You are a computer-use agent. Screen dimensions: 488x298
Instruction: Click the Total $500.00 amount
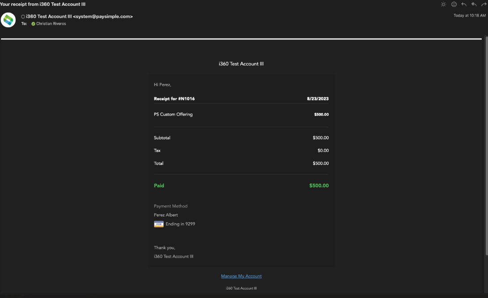(x=321, y=163)
